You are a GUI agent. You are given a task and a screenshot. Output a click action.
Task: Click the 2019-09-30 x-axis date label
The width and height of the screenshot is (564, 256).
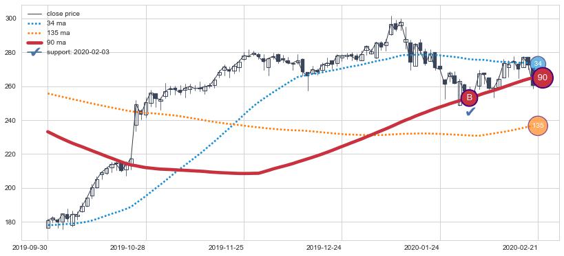click(30, 247)
